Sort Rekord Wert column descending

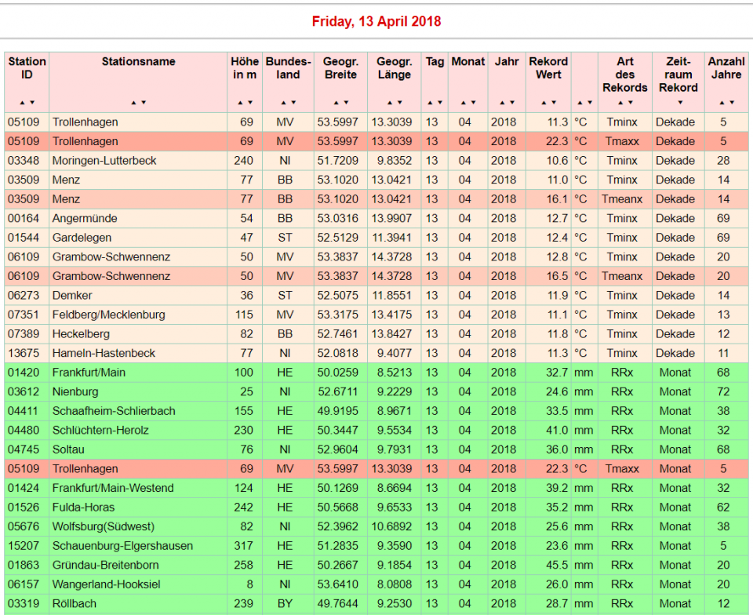coord(554,103)
